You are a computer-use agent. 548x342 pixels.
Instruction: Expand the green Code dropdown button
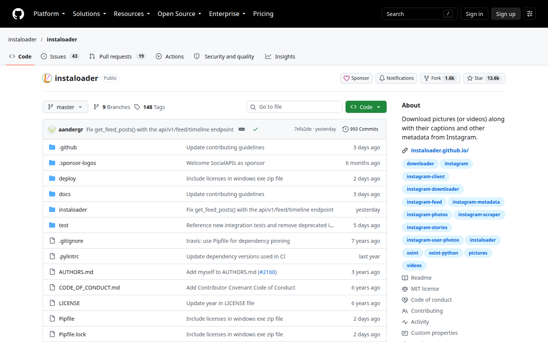coord(366,107)
